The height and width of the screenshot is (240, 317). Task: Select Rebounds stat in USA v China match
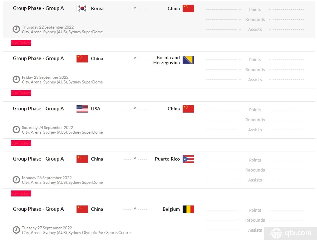click(x=255, y=120)
